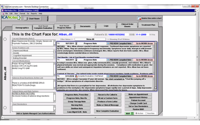Switch to the Logs tab
200x125 pixels.
pyautogui.click(x=106, y=26)
